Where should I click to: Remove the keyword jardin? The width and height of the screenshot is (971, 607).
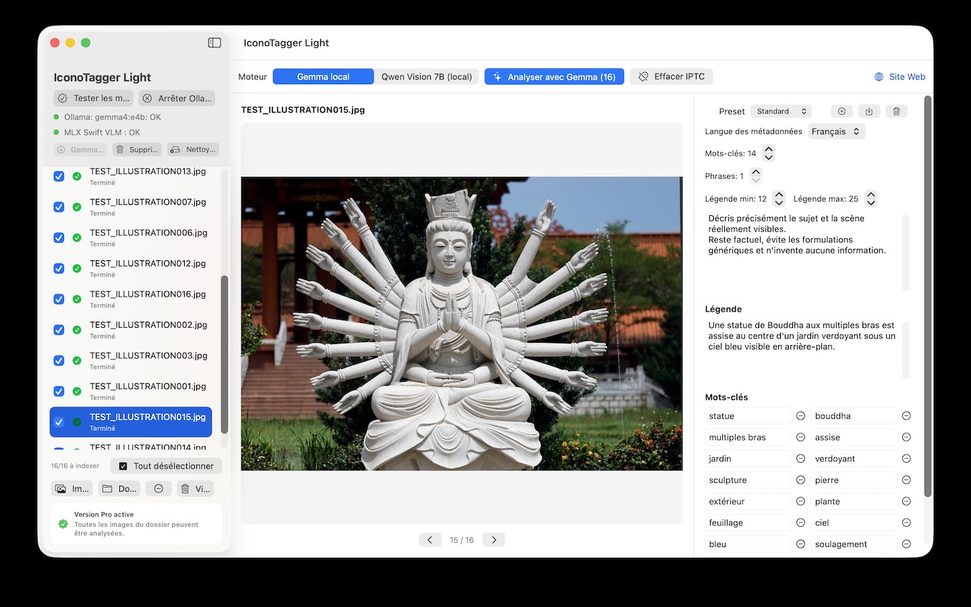pos(800,459)
